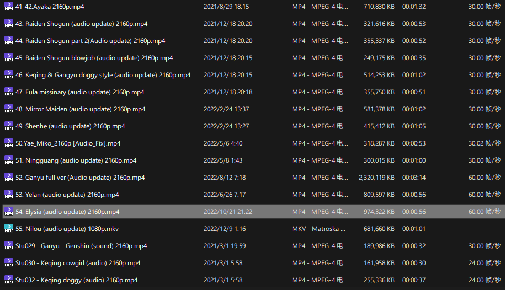Click file name '43. Raiden Shogun (audio update) 2160p.mp4'

click(82, 24)
